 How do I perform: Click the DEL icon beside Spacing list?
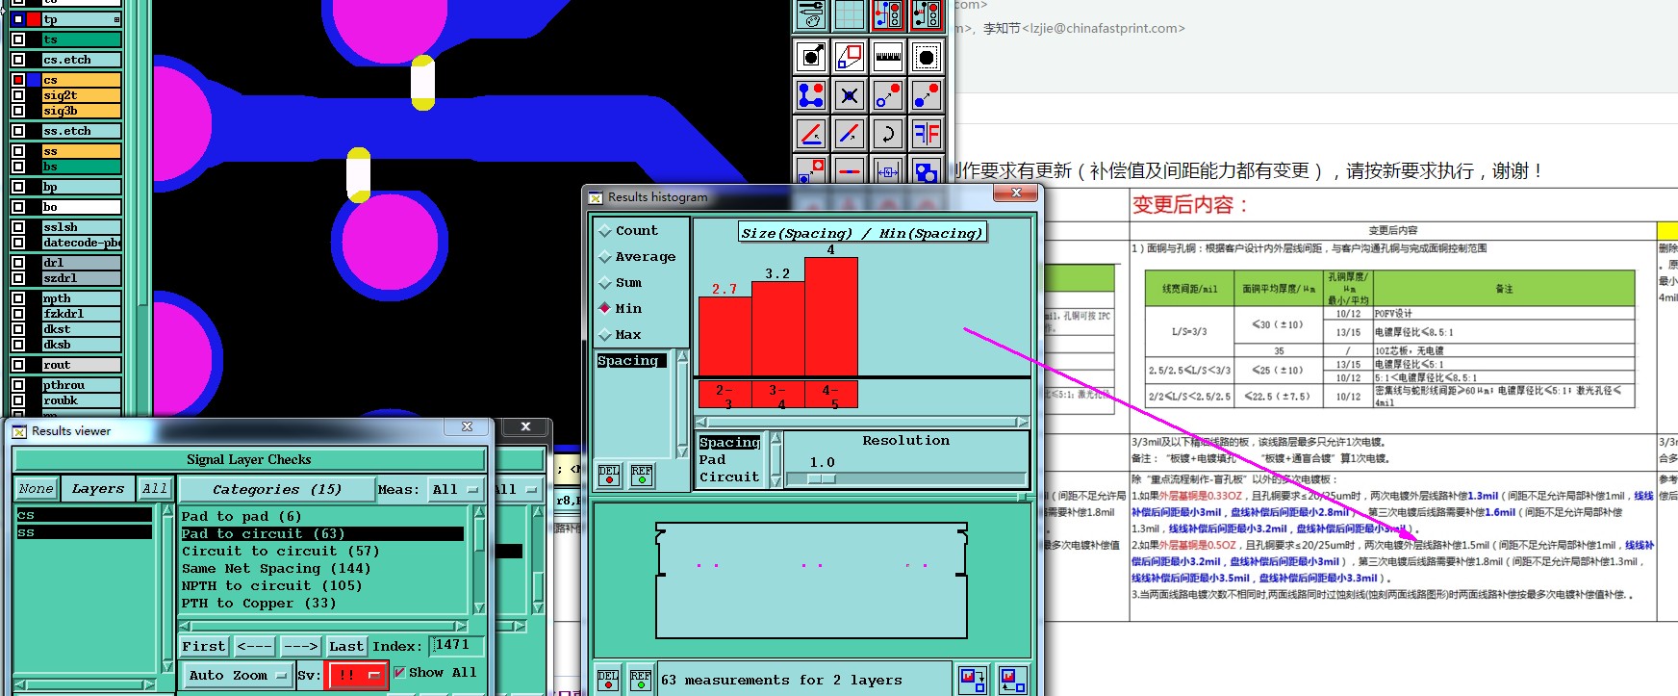(x=609, y=476)
